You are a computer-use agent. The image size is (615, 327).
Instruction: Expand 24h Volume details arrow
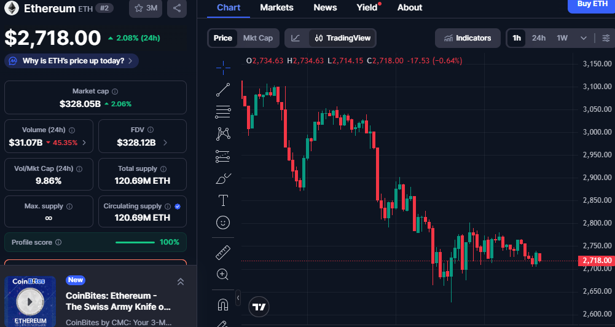point(84,143)
